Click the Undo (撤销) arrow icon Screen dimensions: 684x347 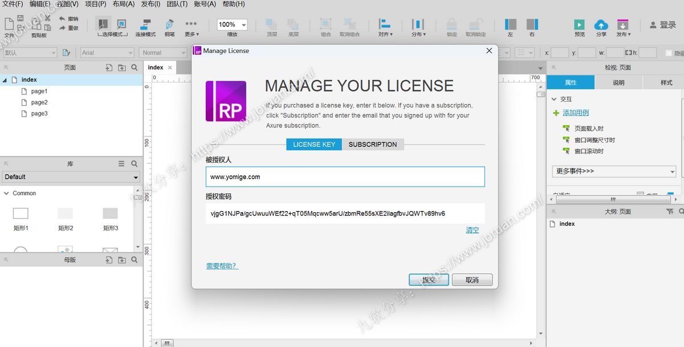click(x=63, y=19)
